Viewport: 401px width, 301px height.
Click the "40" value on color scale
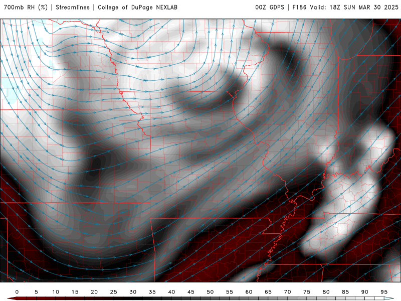pos(171,292)
